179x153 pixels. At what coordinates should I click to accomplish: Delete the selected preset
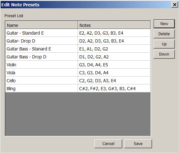point(164,34)
